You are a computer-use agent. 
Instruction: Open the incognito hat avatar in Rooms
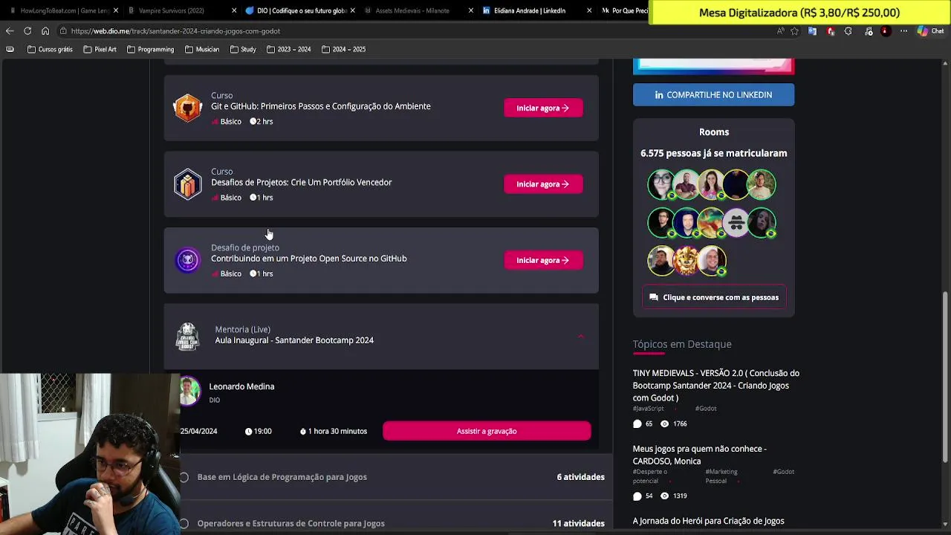point(736,222)
